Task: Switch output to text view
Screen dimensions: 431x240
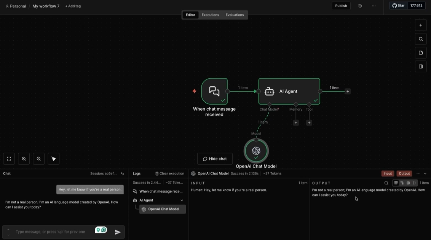Action: pos(396,183)
